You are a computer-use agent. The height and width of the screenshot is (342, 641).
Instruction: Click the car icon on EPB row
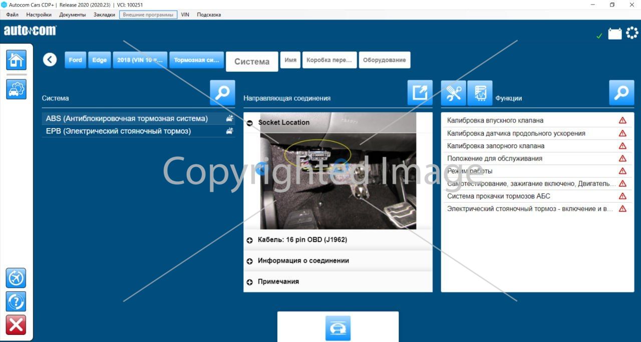229,131
